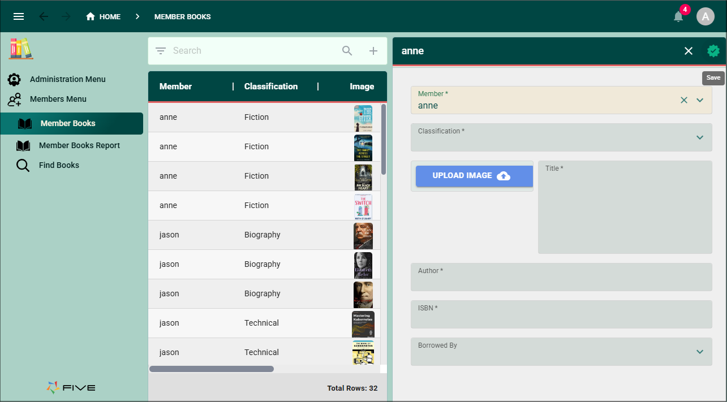Select the Ink Black Heart cover thumbnail
The image size is (727, 402).
click(x=363, y=176)
